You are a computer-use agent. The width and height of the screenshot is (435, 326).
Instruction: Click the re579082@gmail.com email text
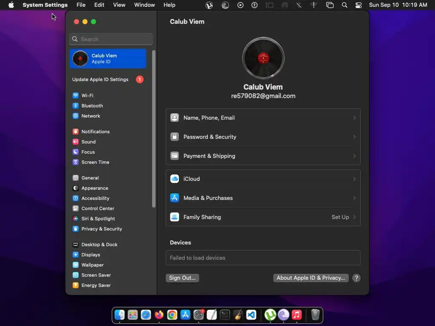click(x=263, y=96)
